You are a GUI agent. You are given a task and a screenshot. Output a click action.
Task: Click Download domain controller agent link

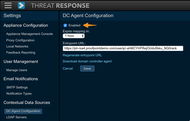87,61
